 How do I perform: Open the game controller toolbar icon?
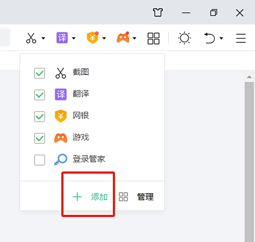[123, 37]
